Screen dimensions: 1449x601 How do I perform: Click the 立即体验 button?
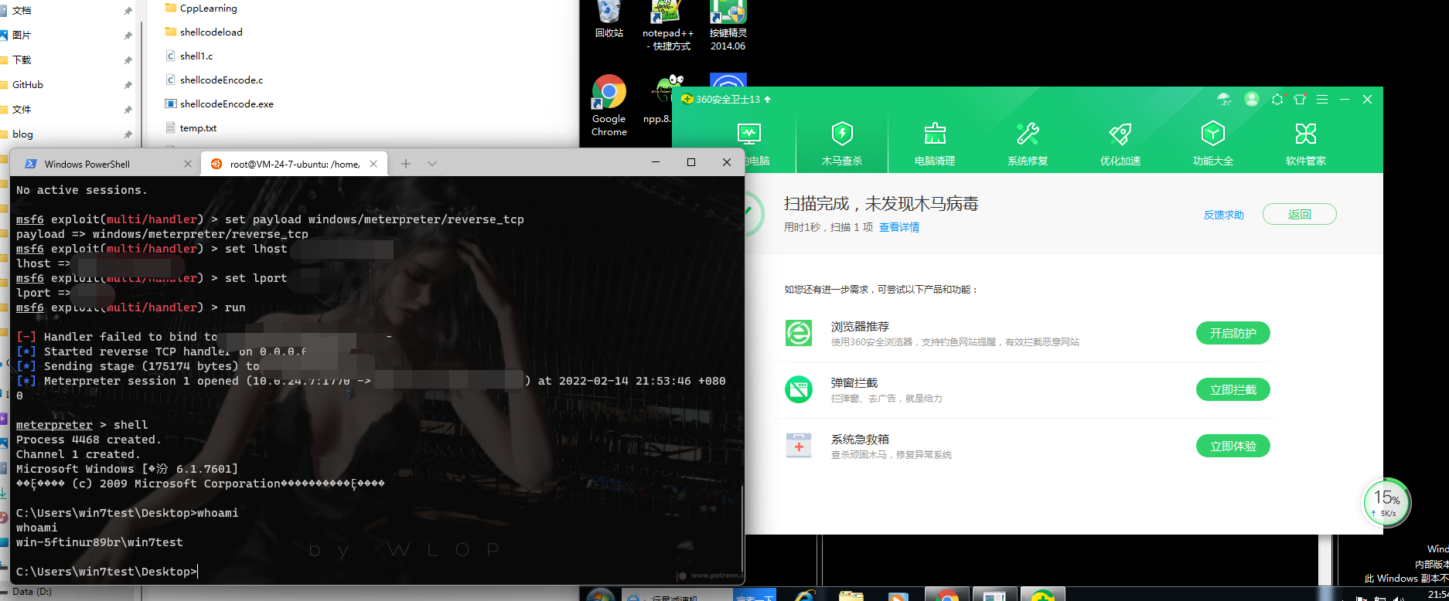pos(1233,446)
